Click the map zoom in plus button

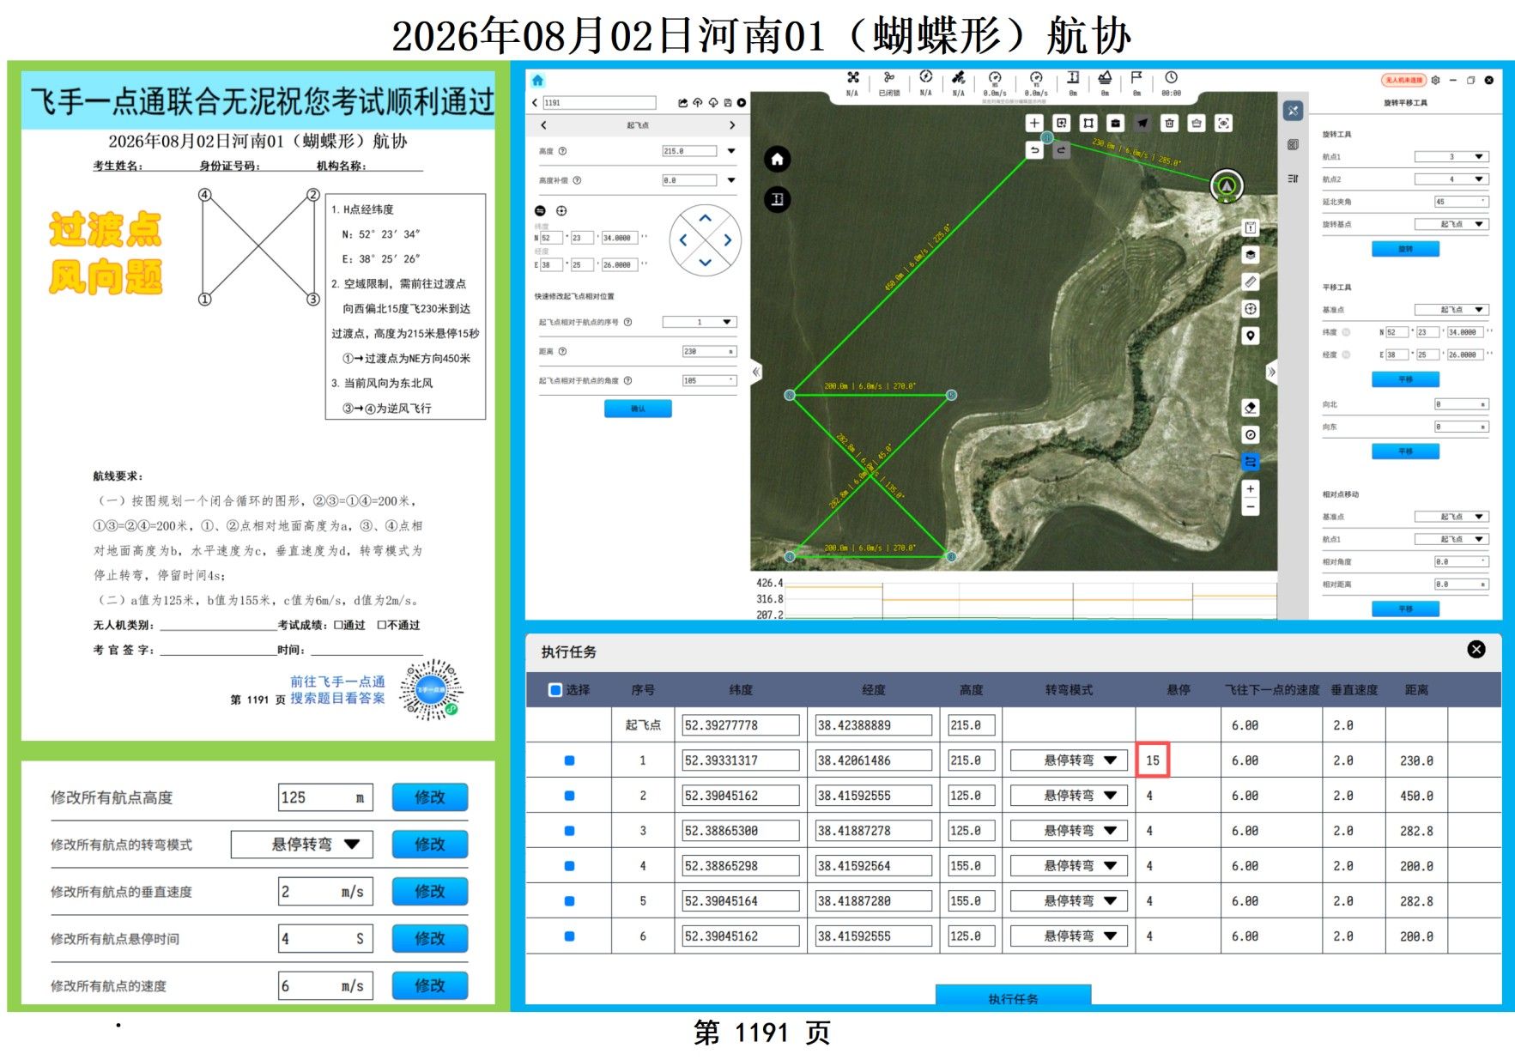pos(1251,488)
